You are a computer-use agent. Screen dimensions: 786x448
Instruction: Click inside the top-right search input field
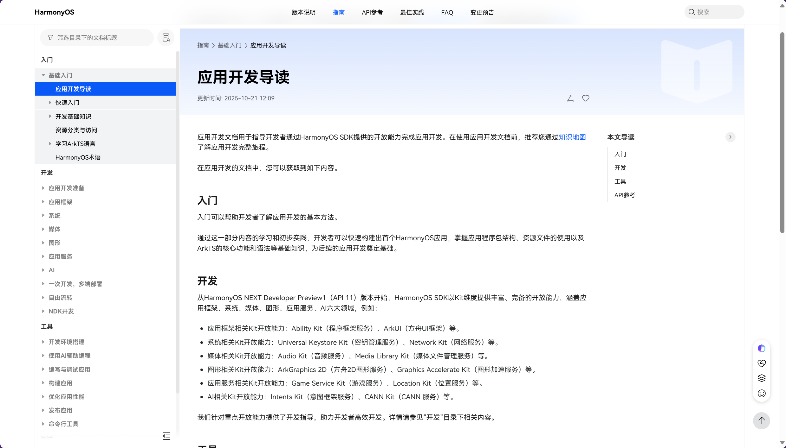(x=717, y=12)
